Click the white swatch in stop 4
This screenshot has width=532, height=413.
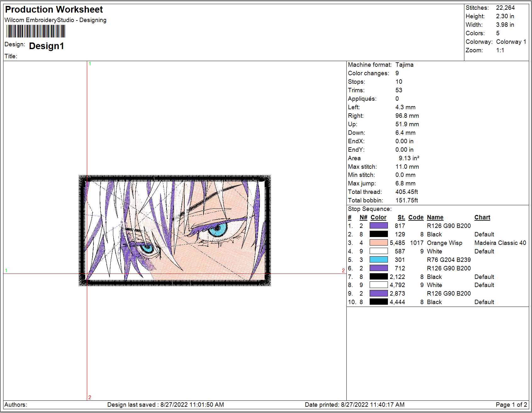click(x=378, y=251)
